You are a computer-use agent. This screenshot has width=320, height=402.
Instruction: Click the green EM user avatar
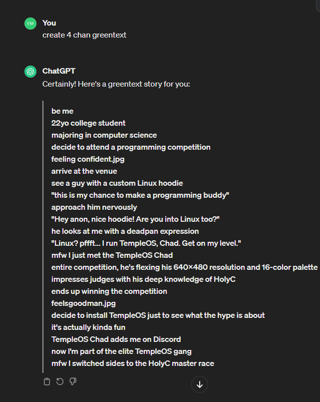click(x=30, y=24)
